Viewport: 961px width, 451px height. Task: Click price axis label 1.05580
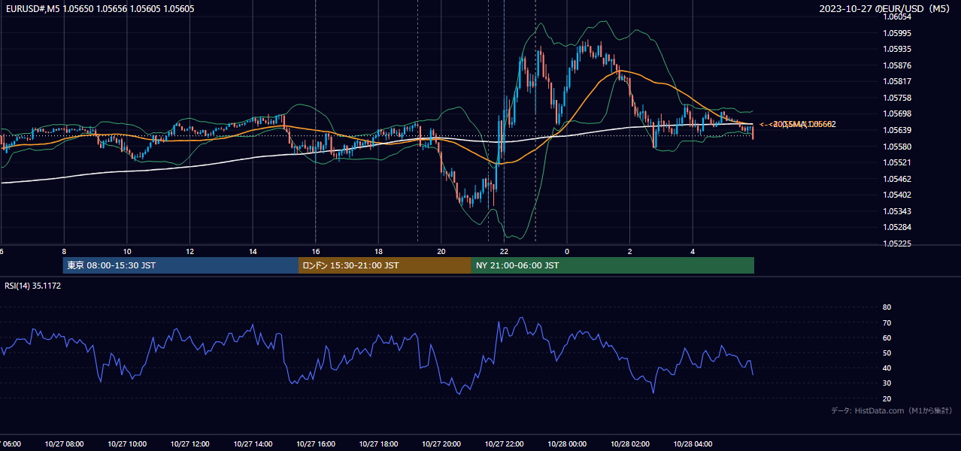[896, 147]
